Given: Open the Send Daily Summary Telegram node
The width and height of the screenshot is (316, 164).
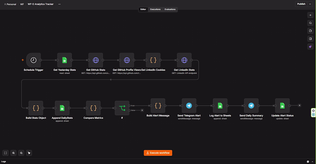Looking at the screenshot, I should tap(251, 106).
